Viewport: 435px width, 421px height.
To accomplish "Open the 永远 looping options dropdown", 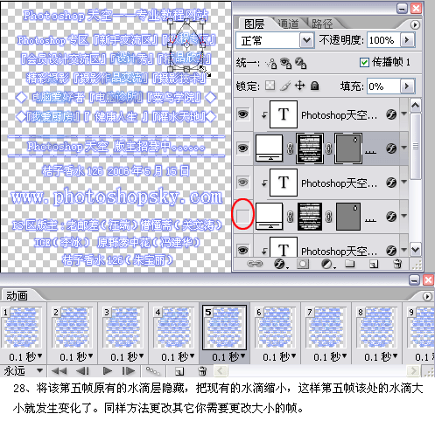I will click(24, 371).
